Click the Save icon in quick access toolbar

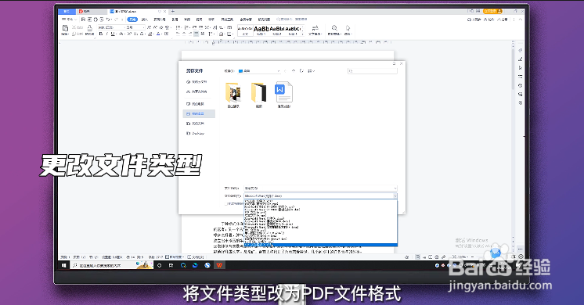pyautogui.click(x=84, y=20)
